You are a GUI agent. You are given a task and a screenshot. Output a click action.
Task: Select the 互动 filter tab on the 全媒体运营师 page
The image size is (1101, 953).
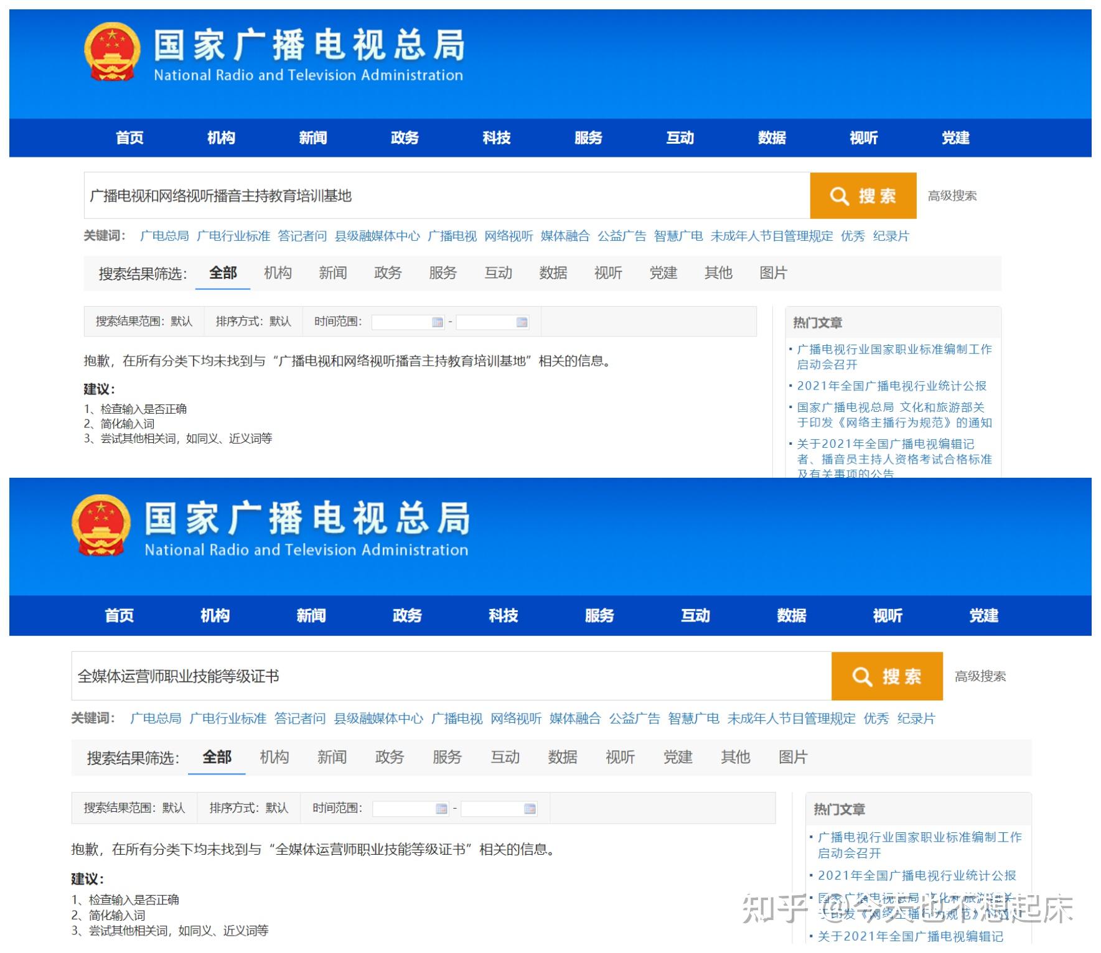[x=505, y=757]
